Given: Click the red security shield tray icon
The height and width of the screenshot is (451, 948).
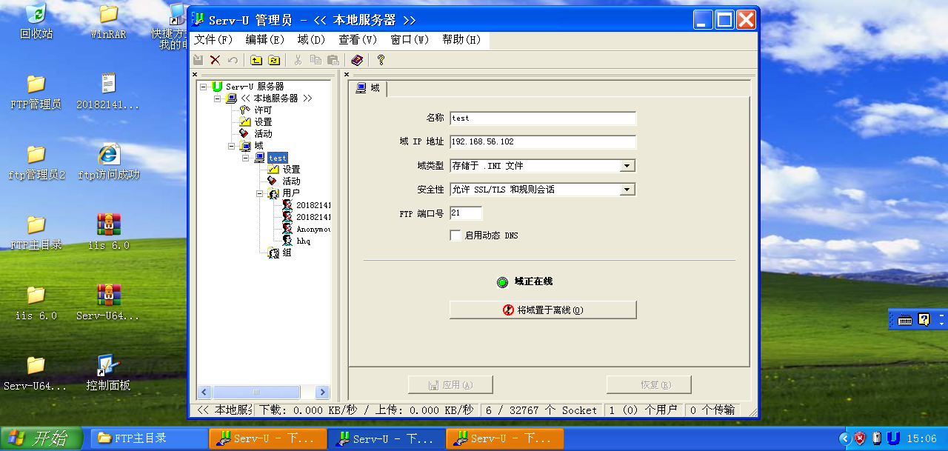Looking at the screenshot, I should pos(861,438).
